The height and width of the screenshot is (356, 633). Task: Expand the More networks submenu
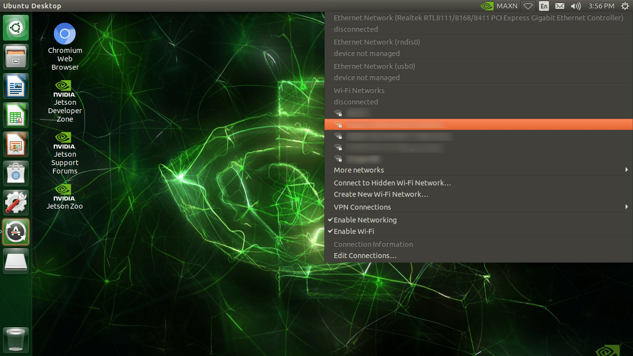tap(478, 170)
